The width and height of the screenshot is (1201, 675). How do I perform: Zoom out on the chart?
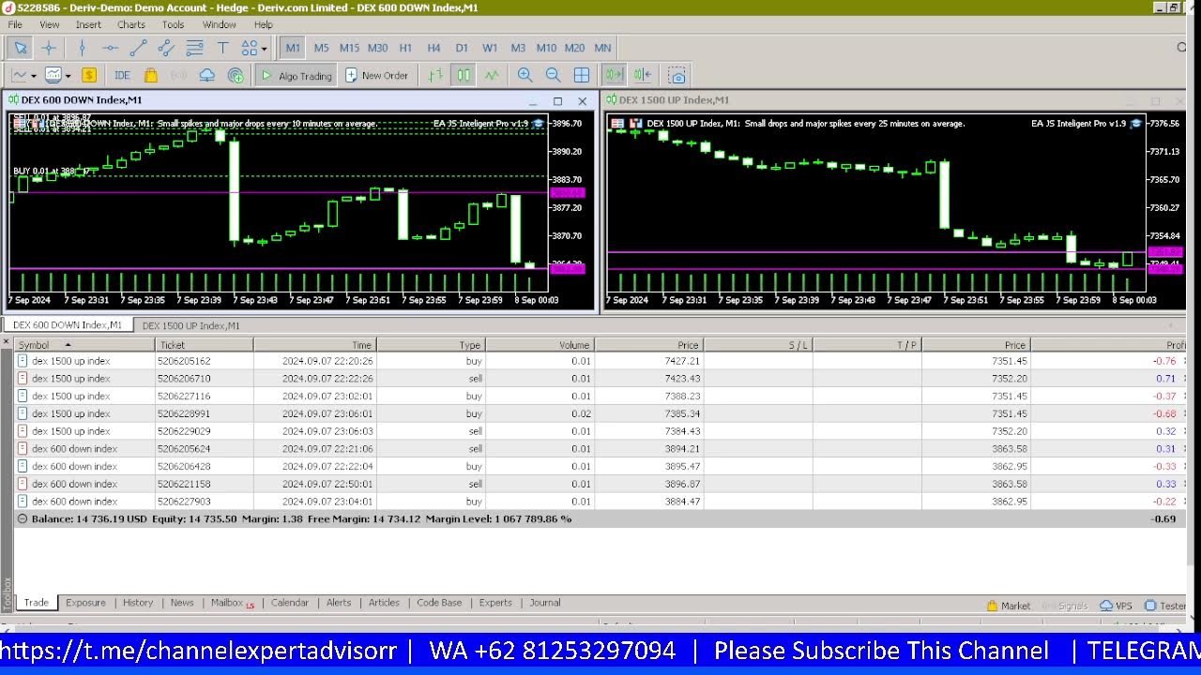point(553,75)
